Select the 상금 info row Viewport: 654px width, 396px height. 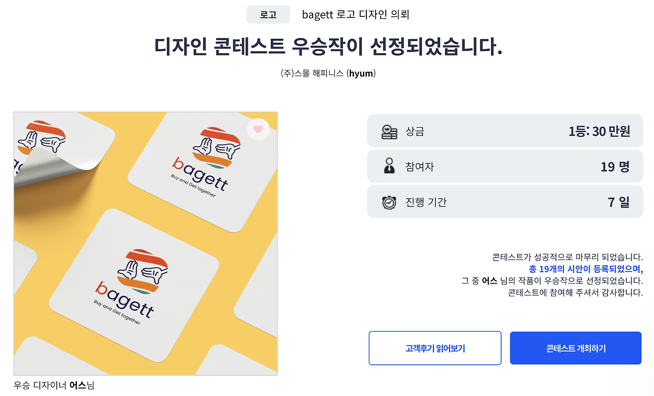click(505, 131)
